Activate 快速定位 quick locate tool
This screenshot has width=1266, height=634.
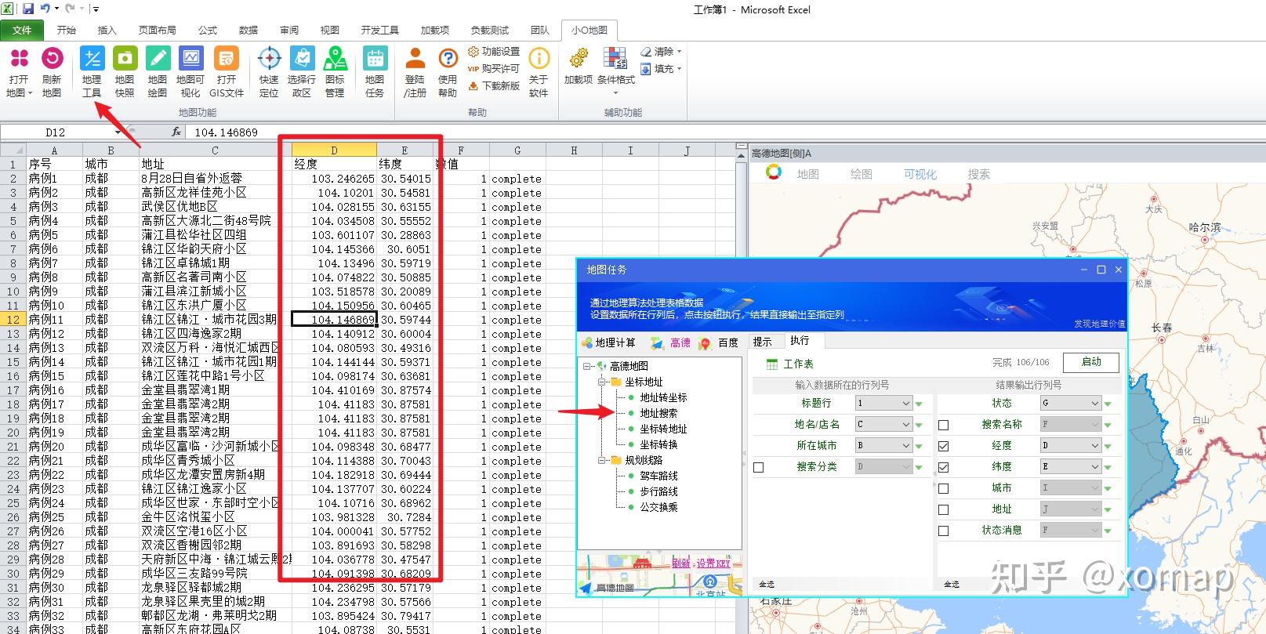[x=269, y=71]
